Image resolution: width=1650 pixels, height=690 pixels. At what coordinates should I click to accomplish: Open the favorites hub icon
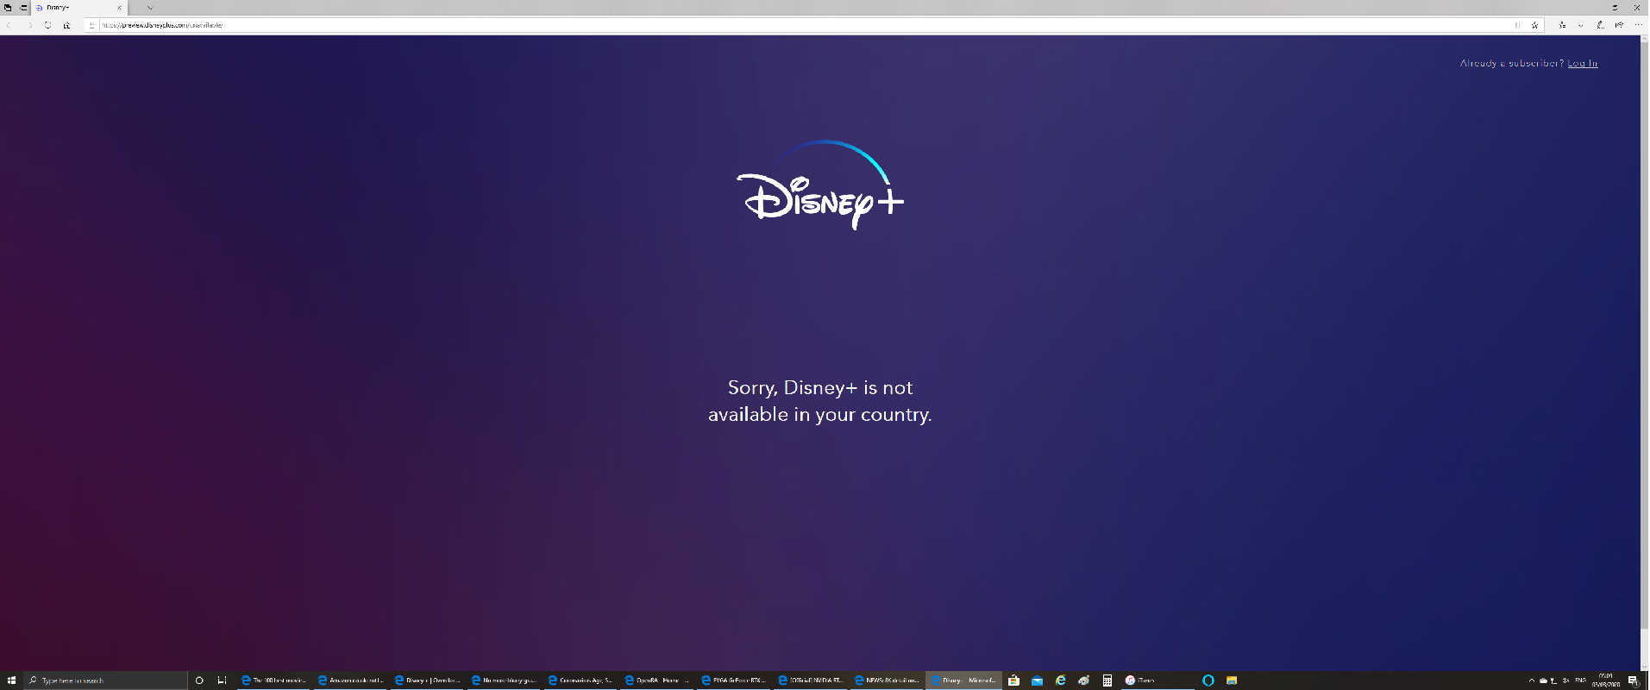tap(1562, 25)
